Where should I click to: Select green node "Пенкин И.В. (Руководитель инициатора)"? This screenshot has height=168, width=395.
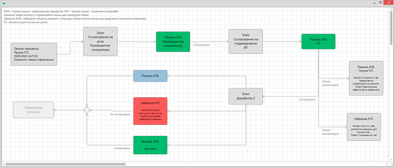pyautogui.click(x=173, y=41)
